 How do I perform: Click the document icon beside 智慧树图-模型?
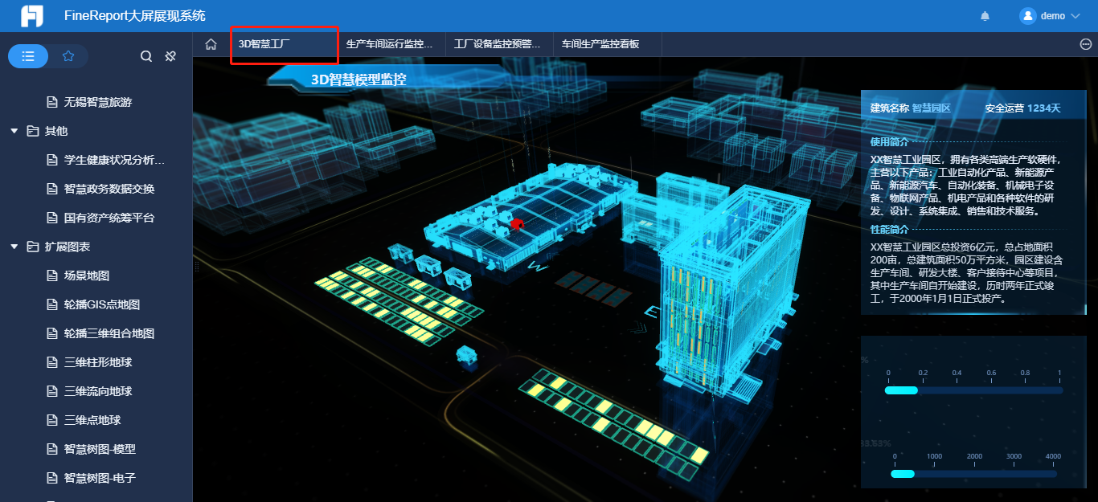52,449
